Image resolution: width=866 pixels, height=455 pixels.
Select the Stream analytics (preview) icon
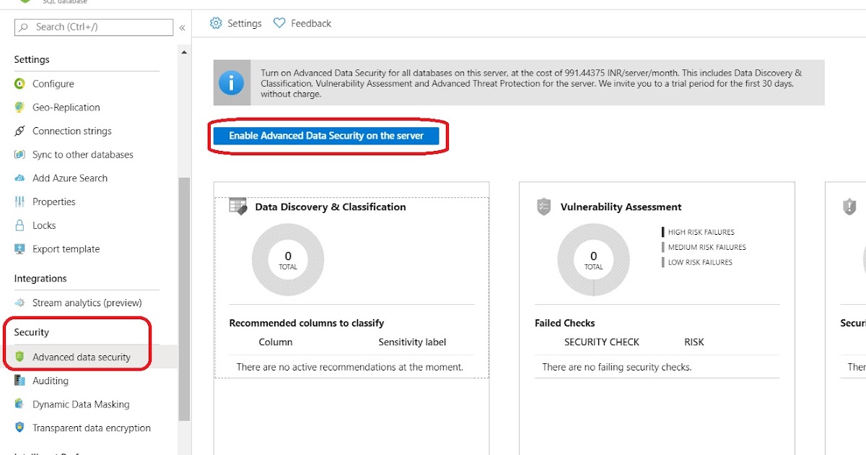click(x=21, y=303)
